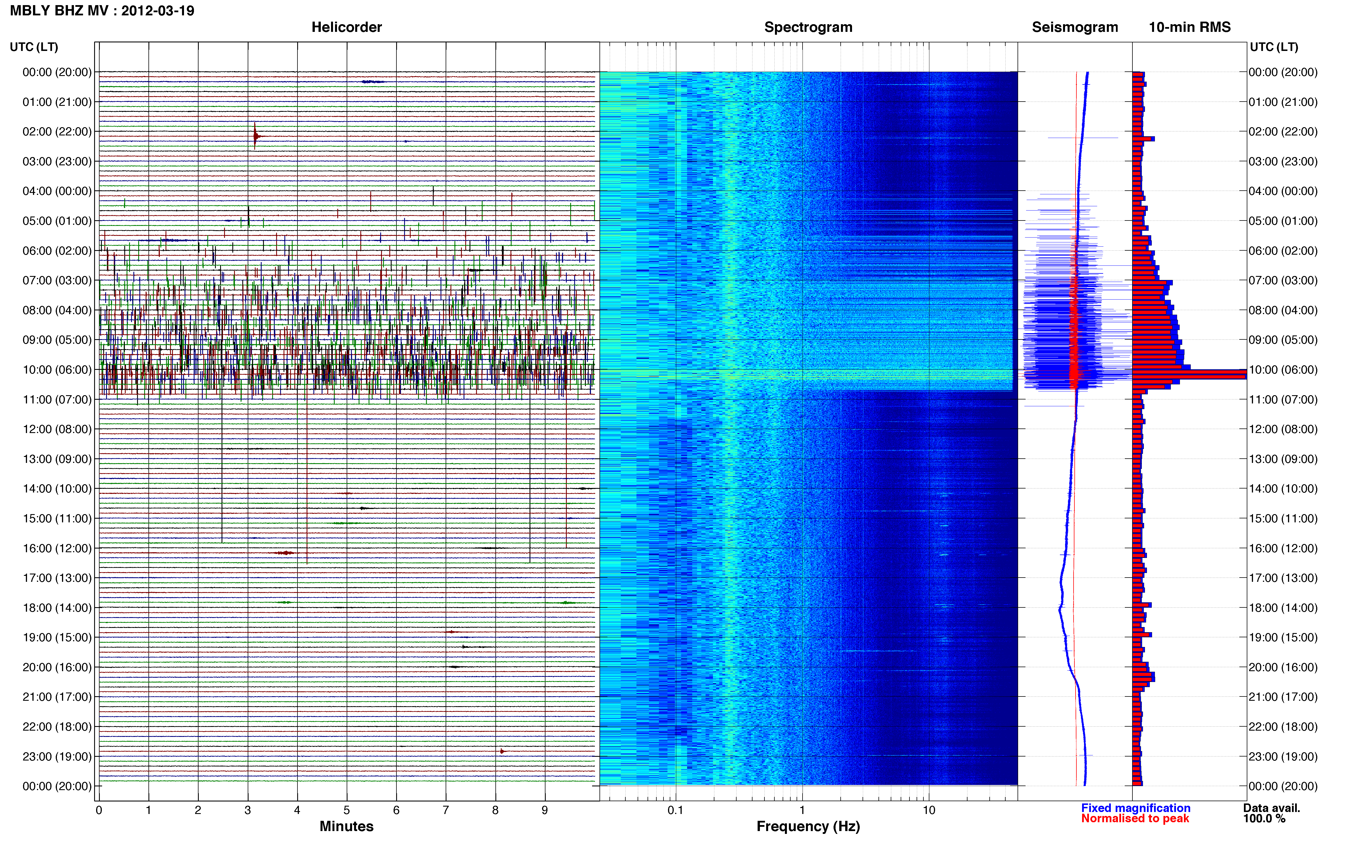
Task: Click tick label 2 on the Minutes axis
Action: (198, 810)
